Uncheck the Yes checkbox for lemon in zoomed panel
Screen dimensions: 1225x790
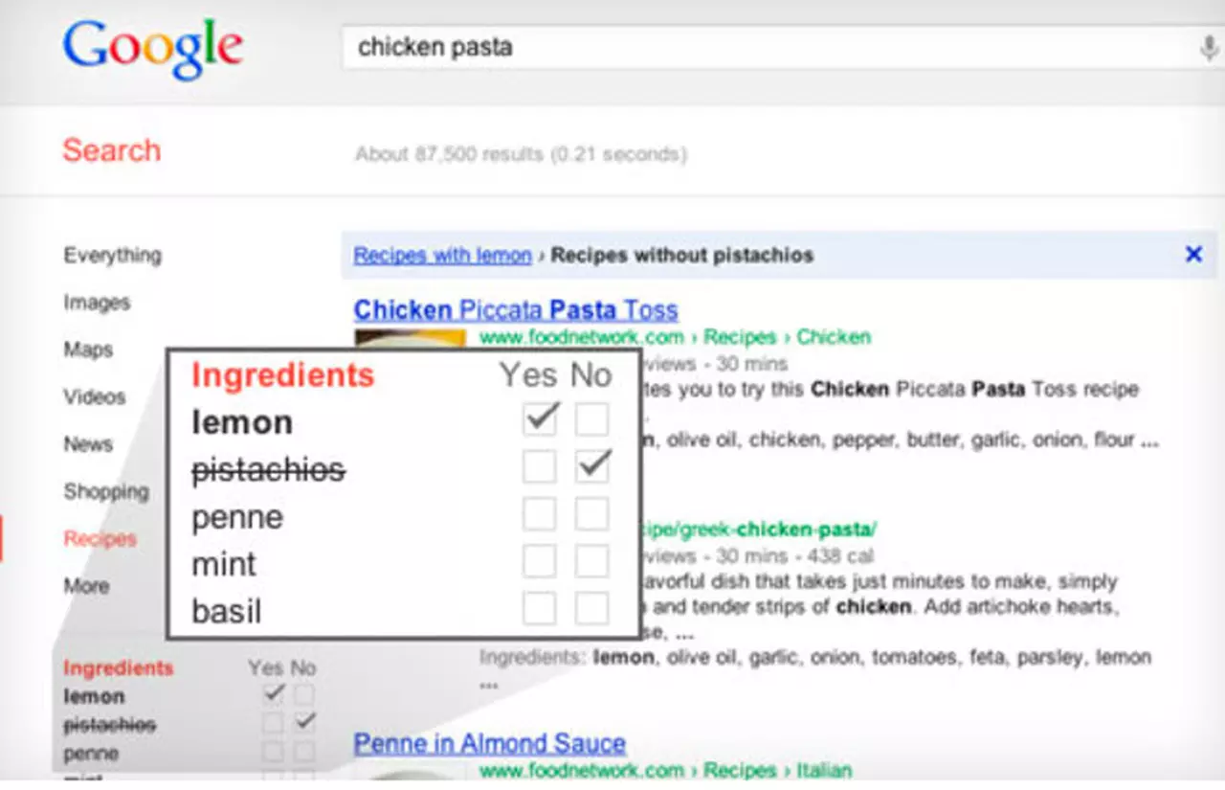(x=540, y=419)
